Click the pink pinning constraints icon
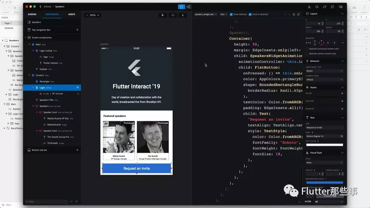370x208 pixels. click(x=321, y=43)
